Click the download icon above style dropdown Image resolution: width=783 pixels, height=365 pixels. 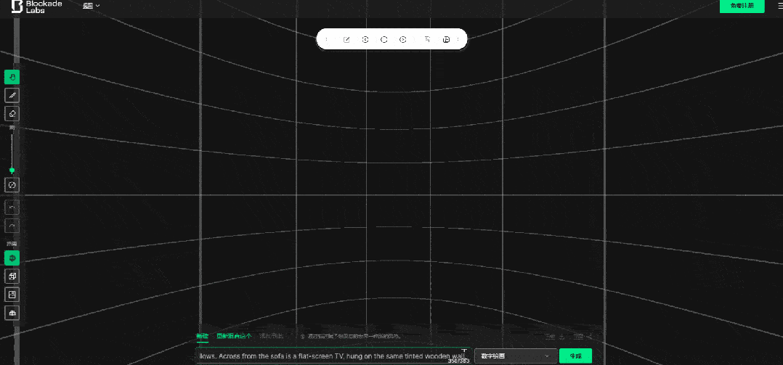coord(562,337)
